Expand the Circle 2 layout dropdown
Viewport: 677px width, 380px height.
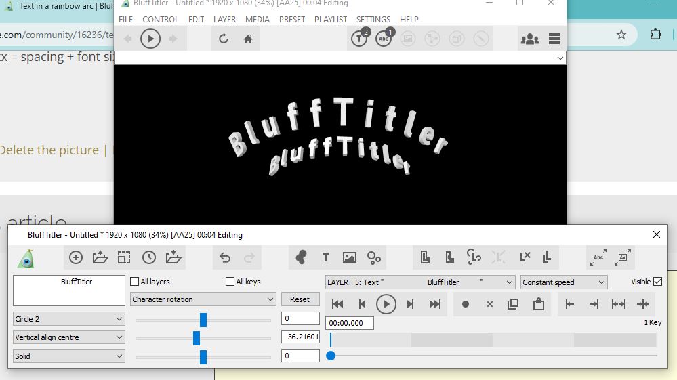(69, 319)
